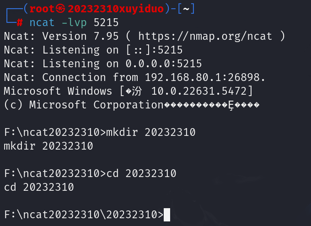This screenshot has height=226, width=311.
Task: Click the final F:\ncat20232310\20232310> prompt path
Action: [x=83, y=215]
